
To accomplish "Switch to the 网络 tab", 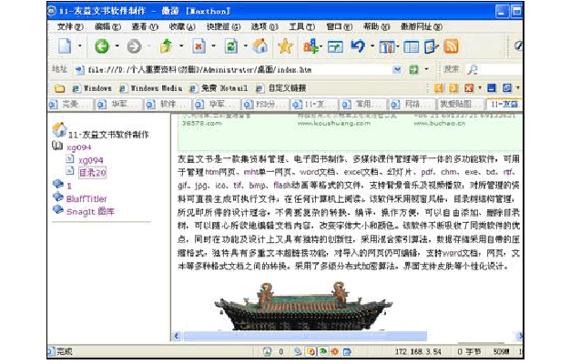I will (x=412, y=105).
